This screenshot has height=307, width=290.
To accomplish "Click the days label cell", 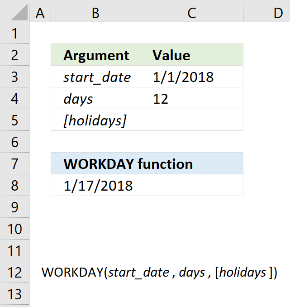I will point(95,98).
